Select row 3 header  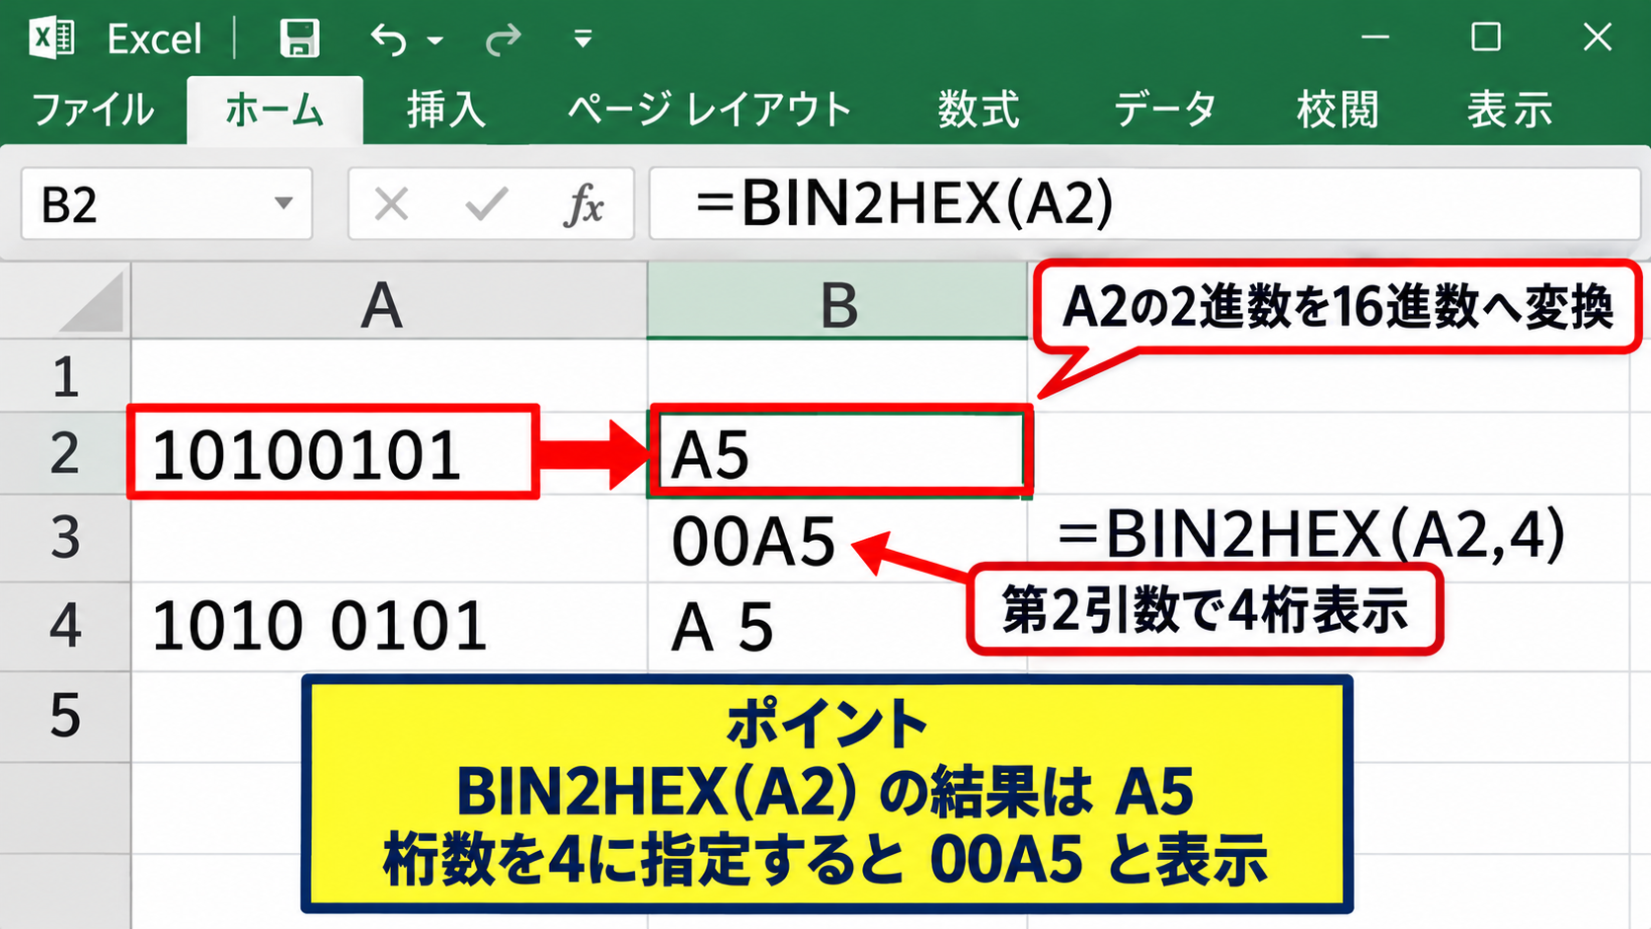point(65,538)
